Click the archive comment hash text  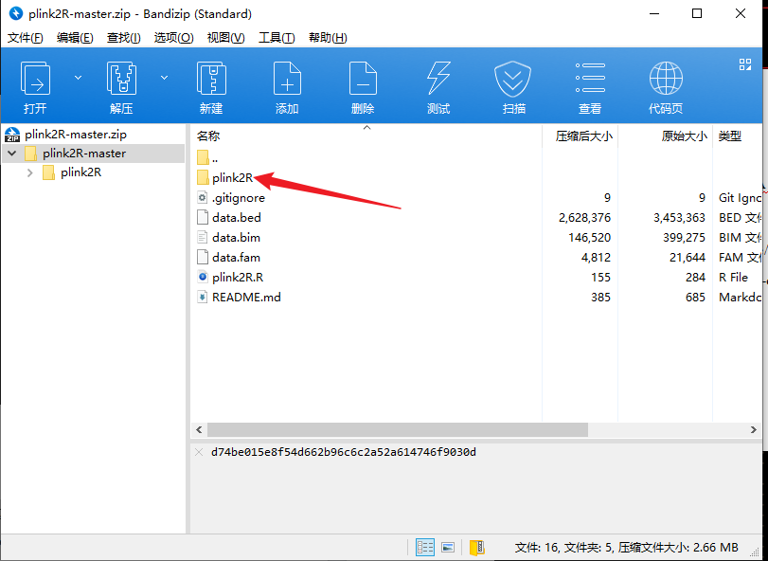[x=344, y=452]
